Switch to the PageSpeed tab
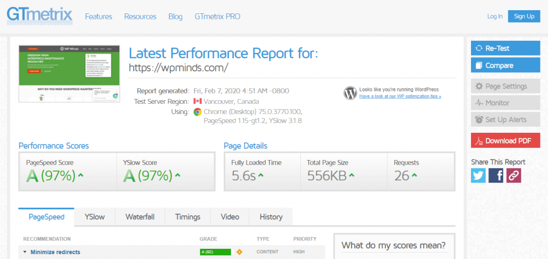The height and width of the screenshot is (259, 548). pos(47,217)
